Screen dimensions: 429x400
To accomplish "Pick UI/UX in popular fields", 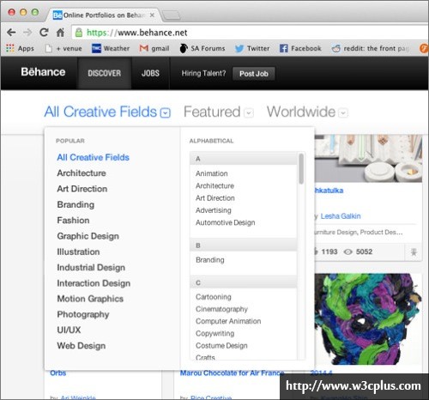I will [x=69, y=330].
